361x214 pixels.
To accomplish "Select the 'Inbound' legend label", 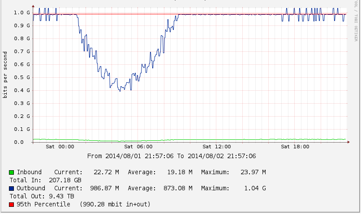I will [29, 172].
